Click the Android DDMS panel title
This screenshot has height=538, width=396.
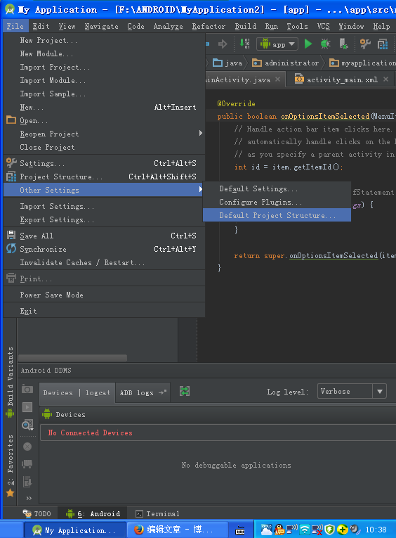[x=46, y=370]
